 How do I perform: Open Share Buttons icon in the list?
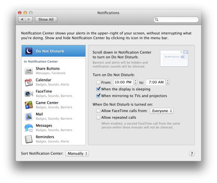coord(29,71)
